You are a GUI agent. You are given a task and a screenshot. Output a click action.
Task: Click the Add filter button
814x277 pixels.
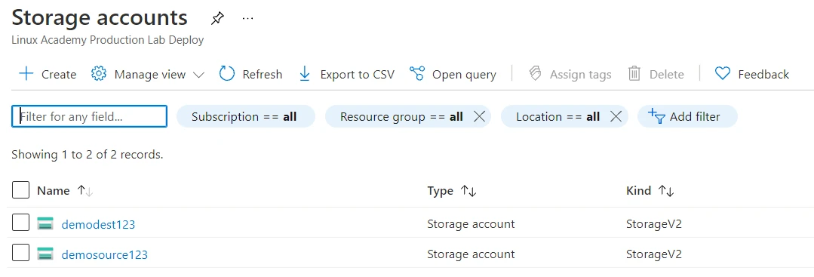tap(687, 116)
